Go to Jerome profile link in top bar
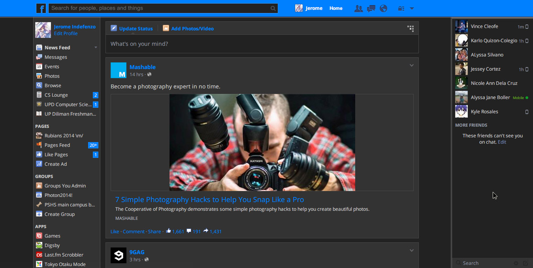 point(314,8)
